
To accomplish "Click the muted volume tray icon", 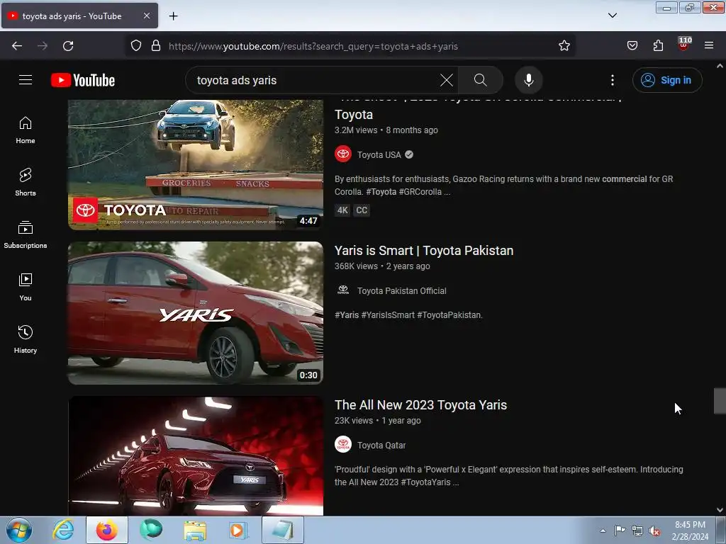I will pos(654,531).
